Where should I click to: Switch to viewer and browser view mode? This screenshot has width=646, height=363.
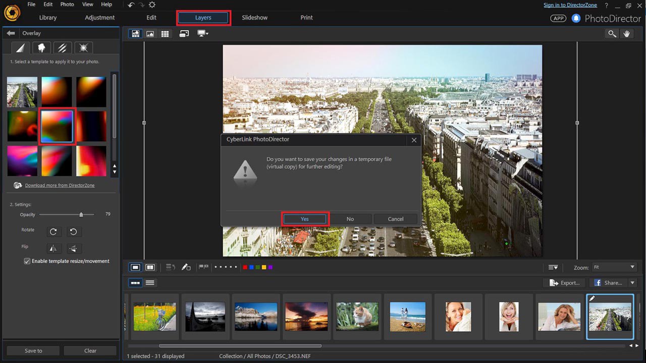tap(135, 34)
